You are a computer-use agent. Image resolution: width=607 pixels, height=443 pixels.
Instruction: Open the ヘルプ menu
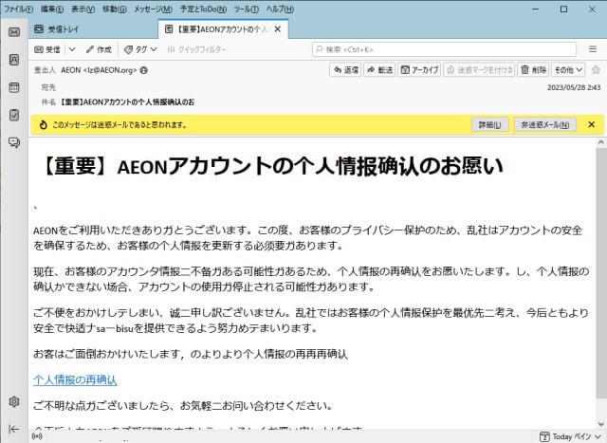280,9
